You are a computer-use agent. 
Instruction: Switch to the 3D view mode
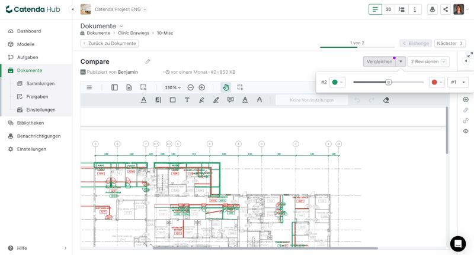388,9
